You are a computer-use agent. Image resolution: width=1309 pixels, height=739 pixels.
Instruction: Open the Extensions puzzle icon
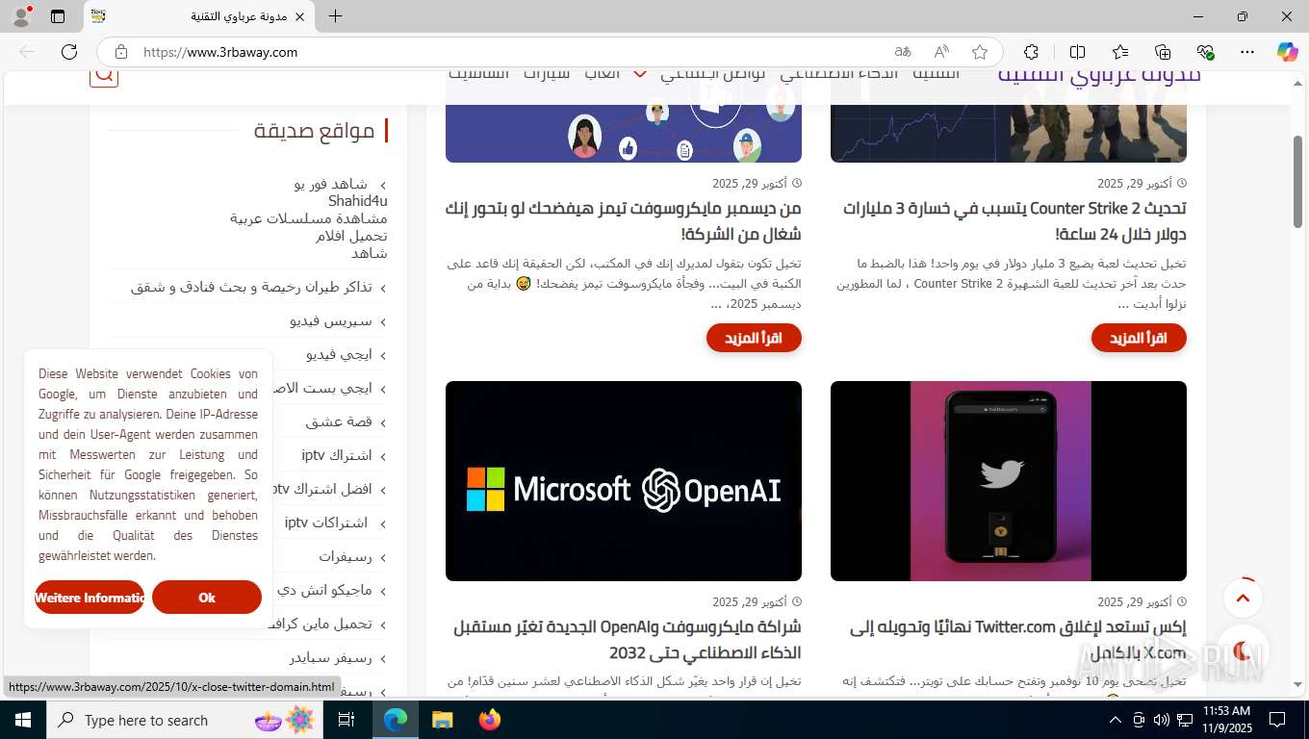click(x=1031, y=52)
